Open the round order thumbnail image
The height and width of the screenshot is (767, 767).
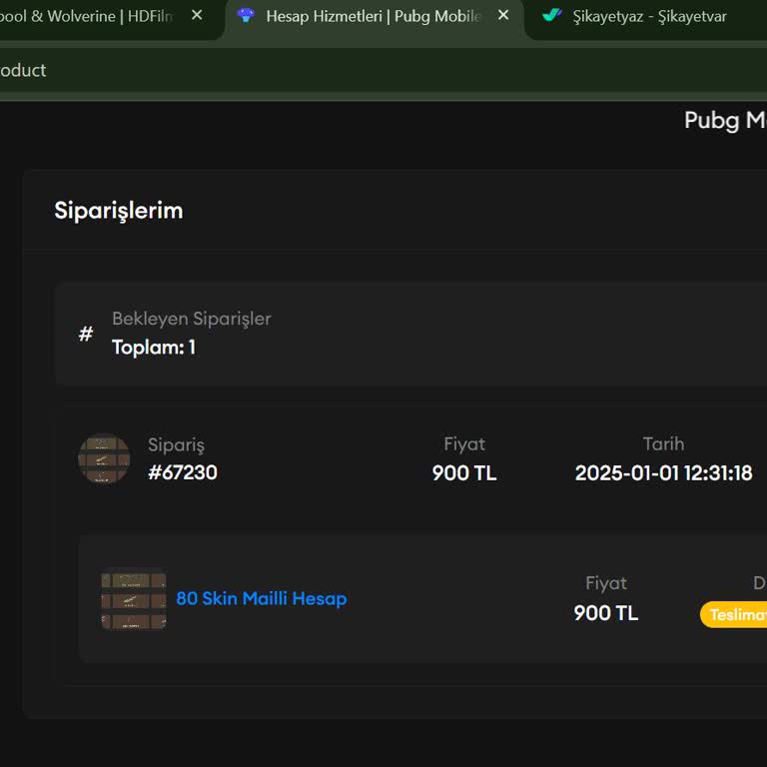(104, 459)
